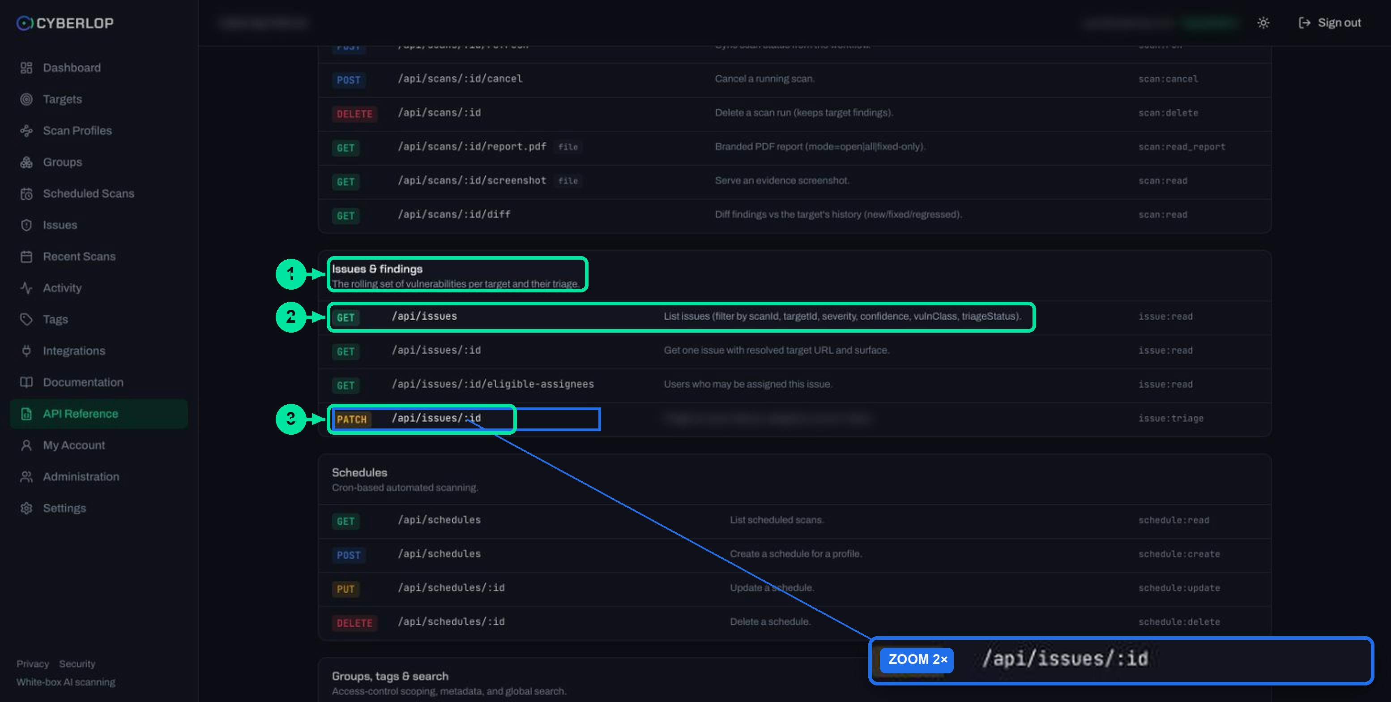Click the file tag beside /api/scans/:id/screenshot
This screenshot has height=702, width=1391.
pos(567,181)
